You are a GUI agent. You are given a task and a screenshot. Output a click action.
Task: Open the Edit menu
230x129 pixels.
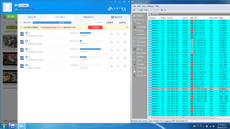139,6
